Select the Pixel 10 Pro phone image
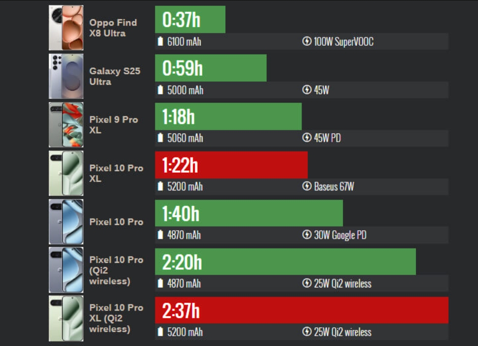Image resolution: width=478 pixels, height=346 pixels. 66,221
